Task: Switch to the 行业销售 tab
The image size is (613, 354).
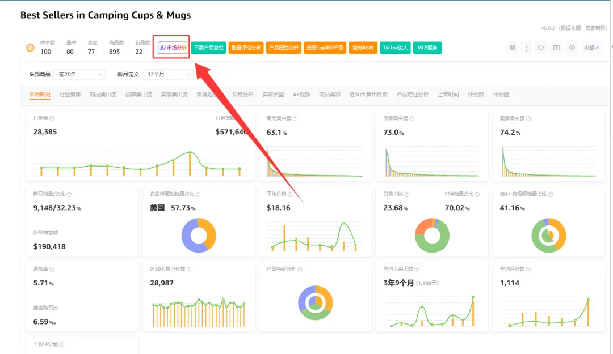Action: pyautogui.click(x=70, y=95)
